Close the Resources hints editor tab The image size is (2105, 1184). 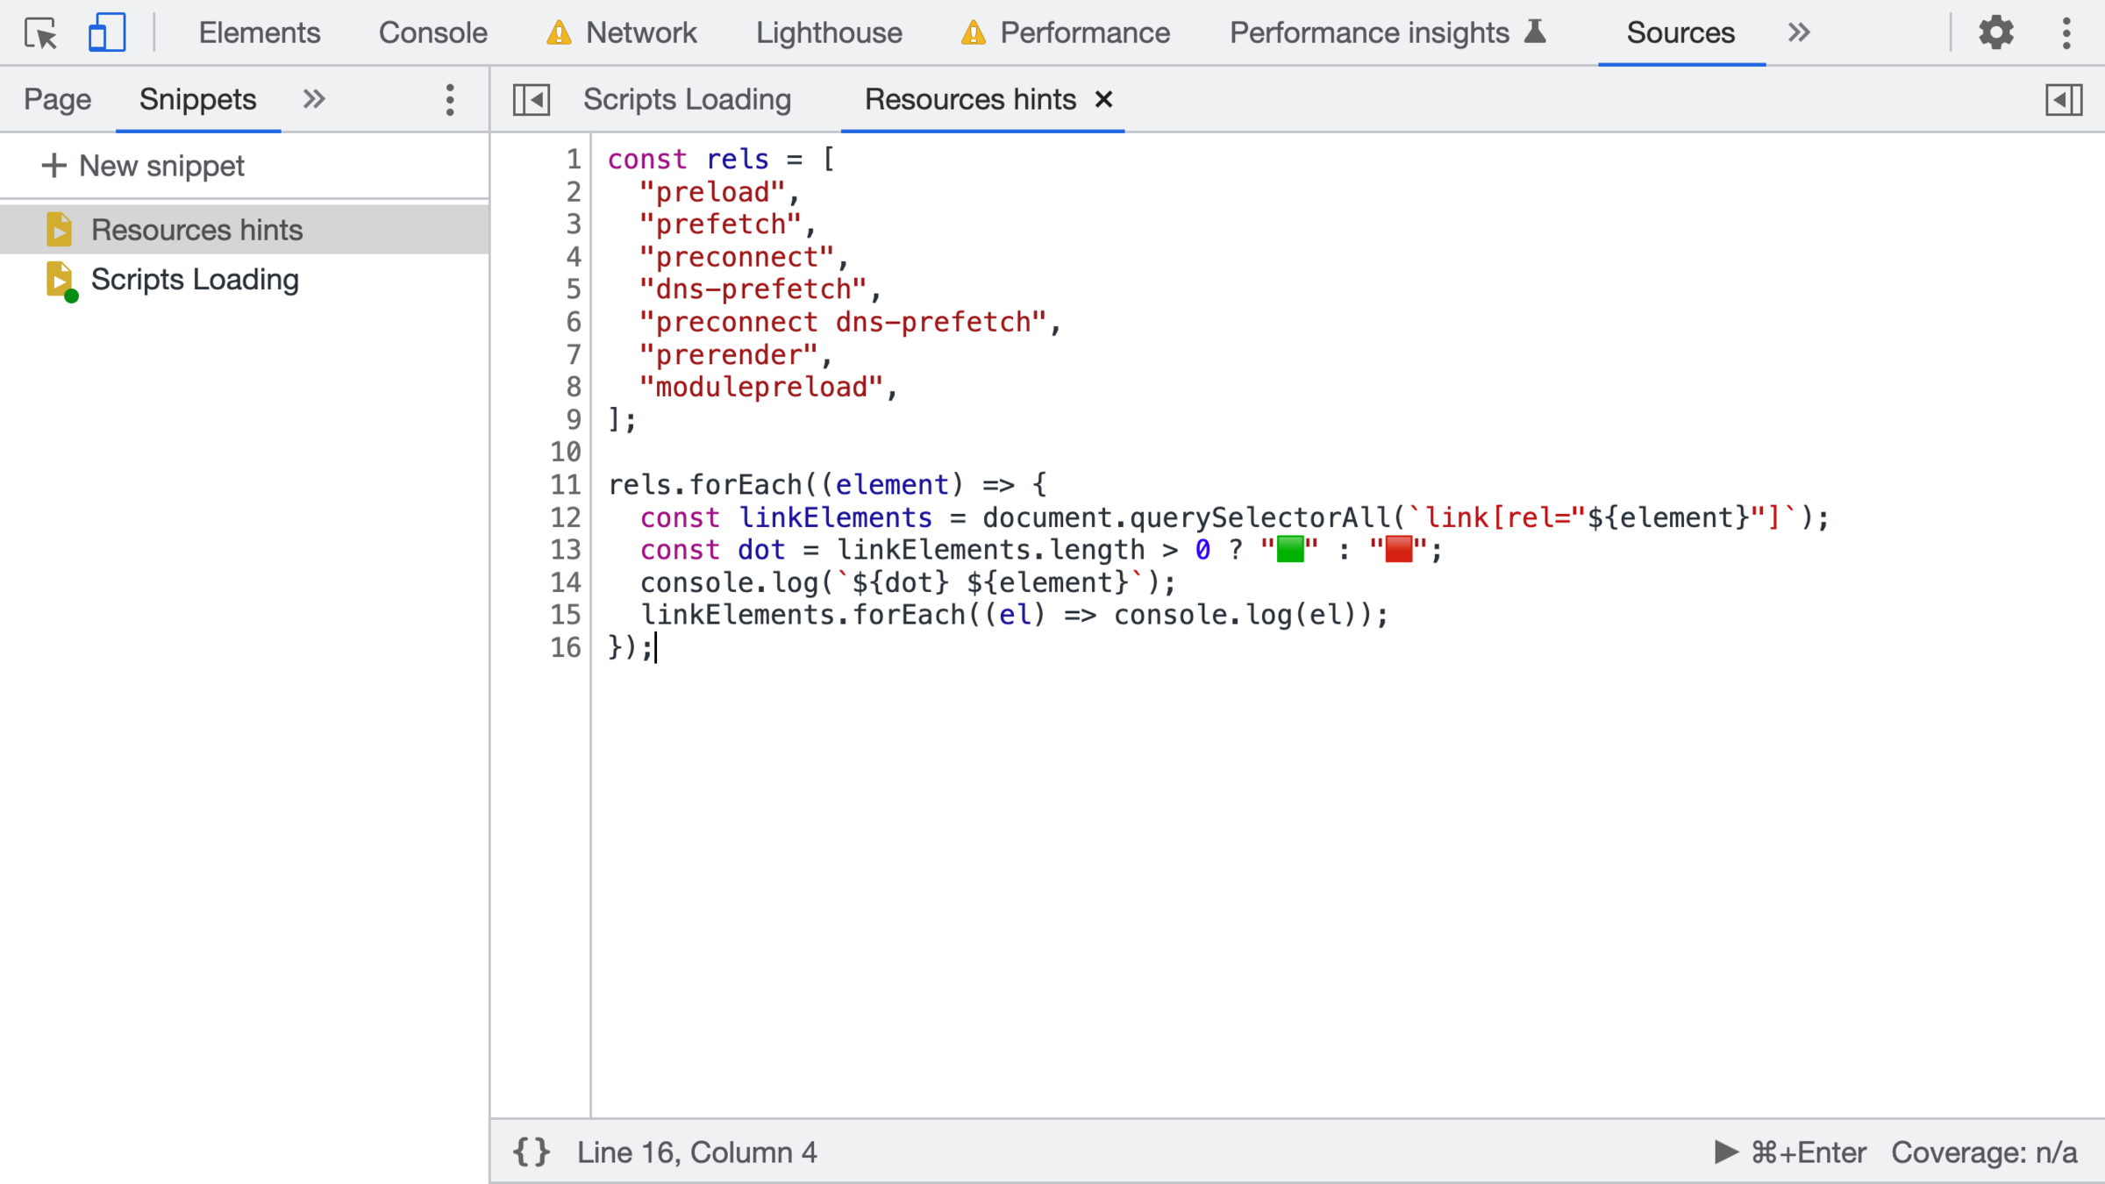tap(1104, 100)
